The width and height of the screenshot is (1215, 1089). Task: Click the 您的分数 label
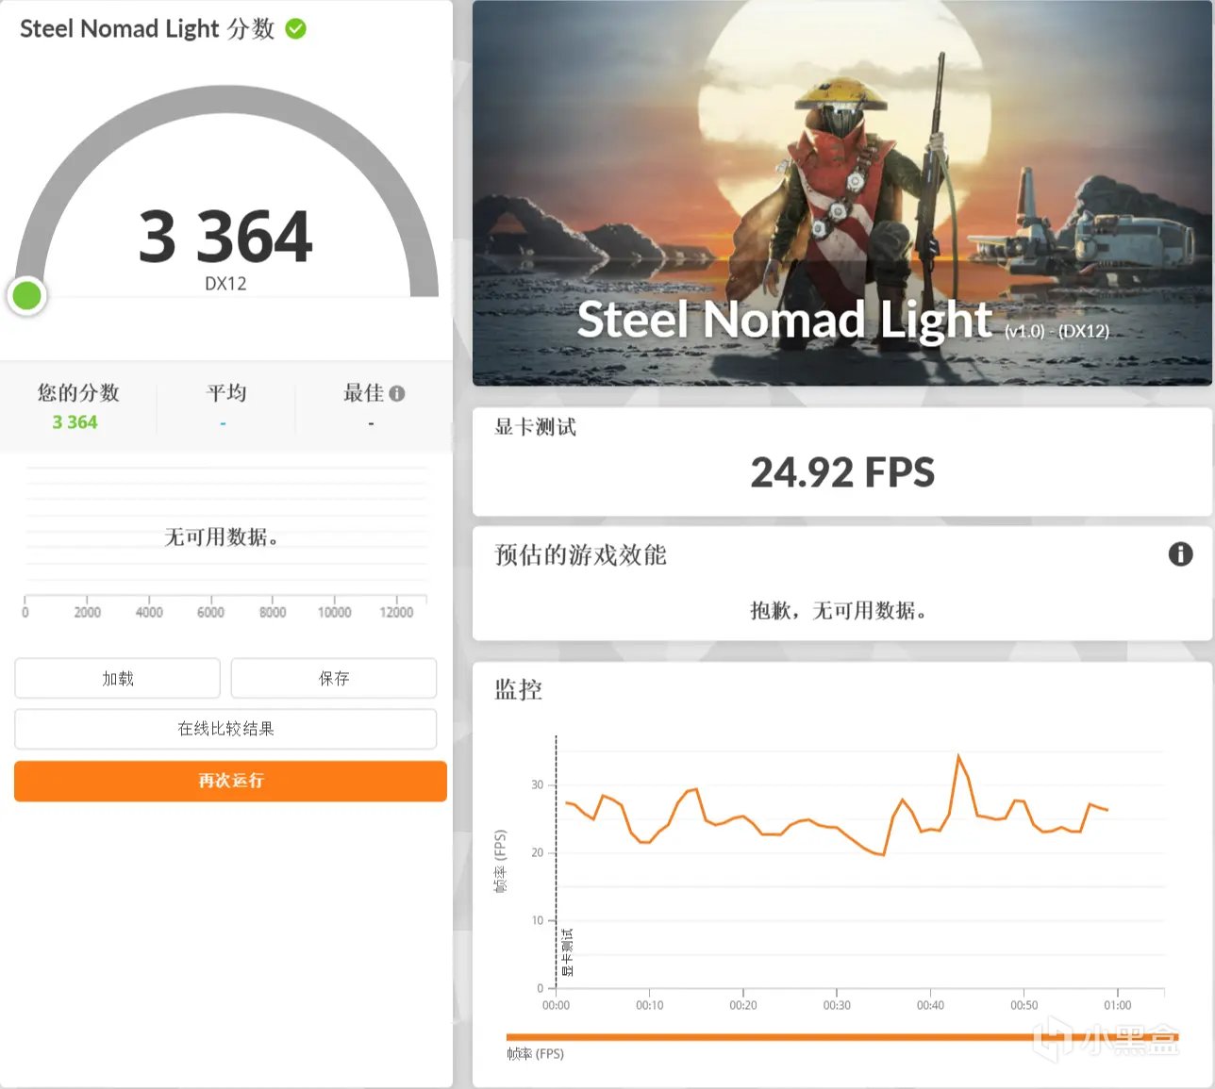coord(78,393)
